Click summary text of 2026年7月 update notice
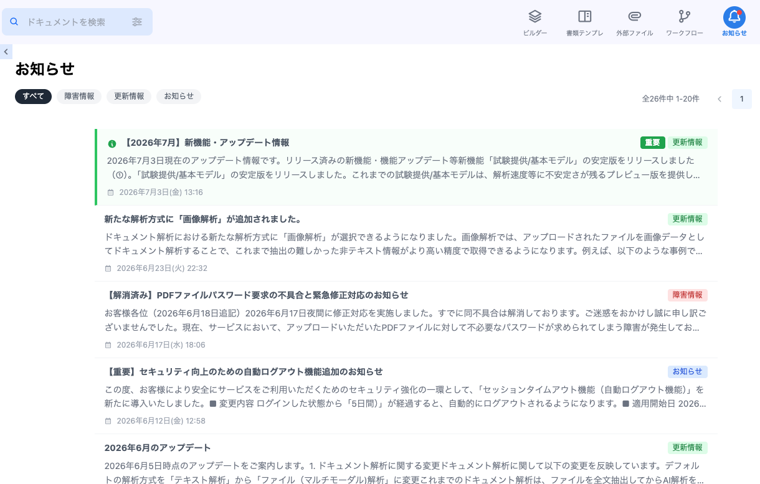 tap(406, 168)
